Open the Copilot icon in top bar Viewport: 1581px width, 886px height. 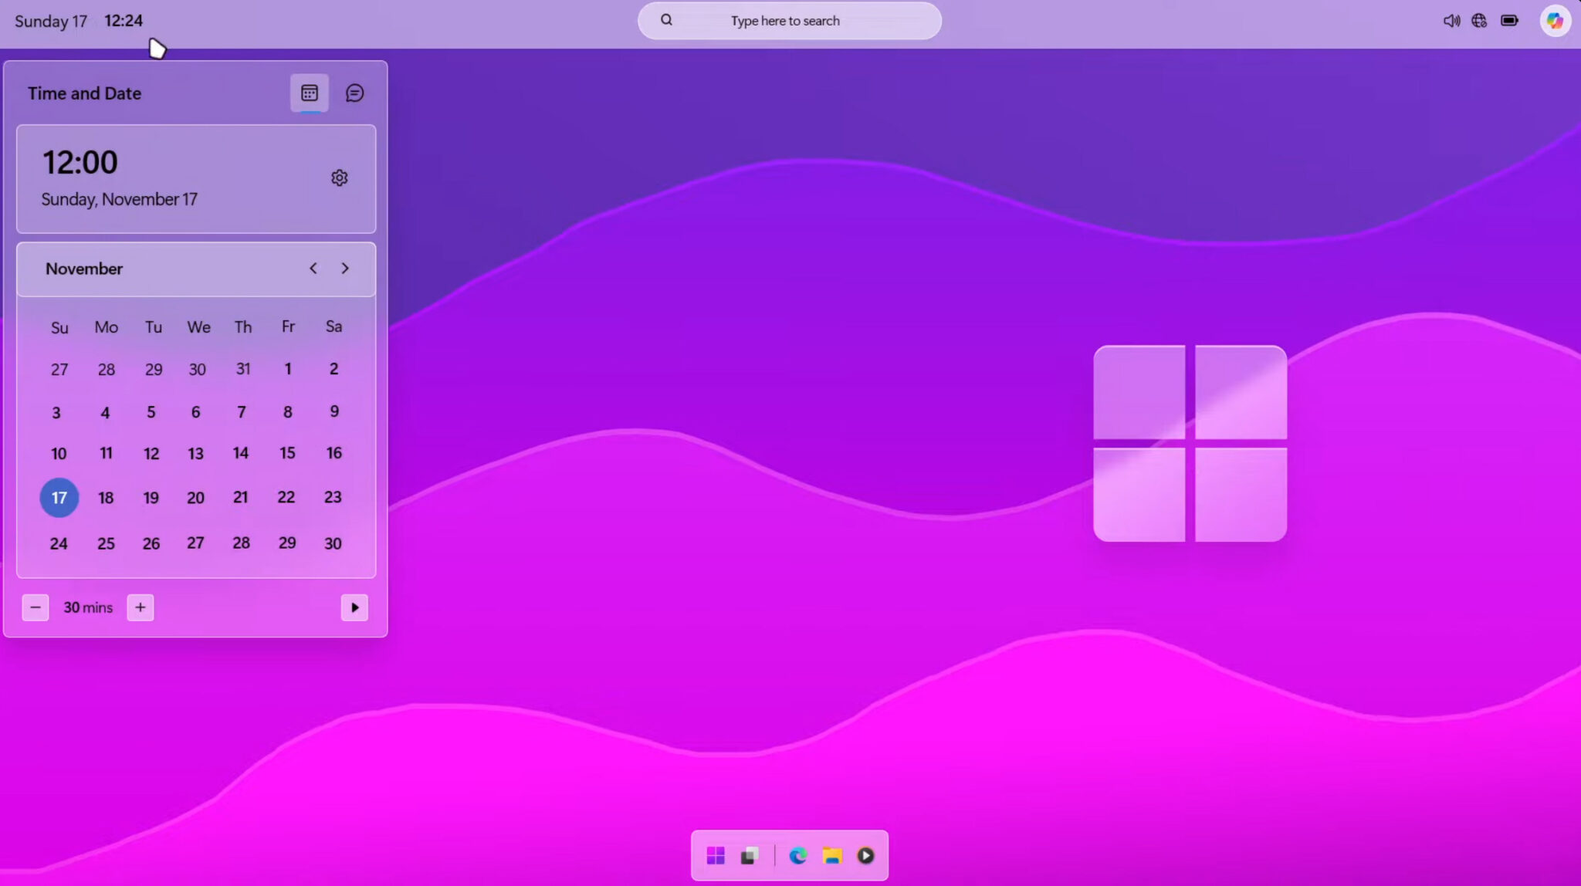point(1555,21)
